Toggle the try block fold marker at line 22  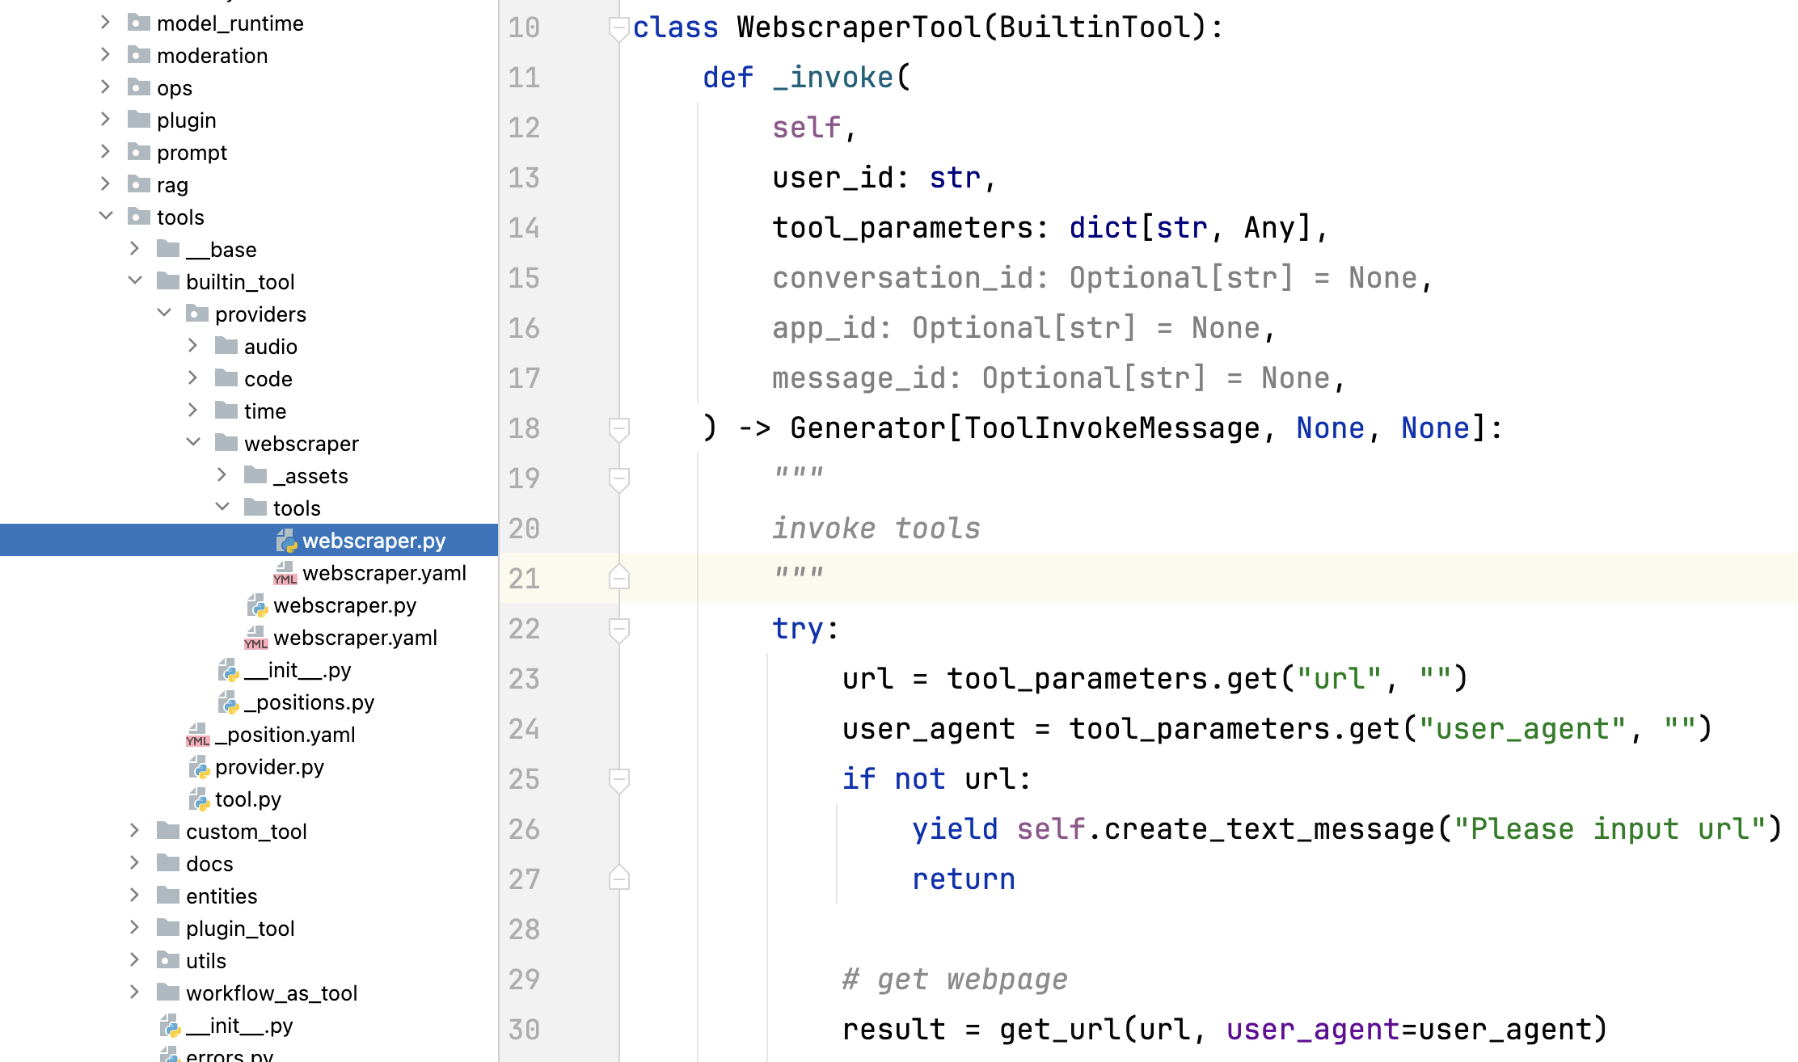tap(618, 630)
